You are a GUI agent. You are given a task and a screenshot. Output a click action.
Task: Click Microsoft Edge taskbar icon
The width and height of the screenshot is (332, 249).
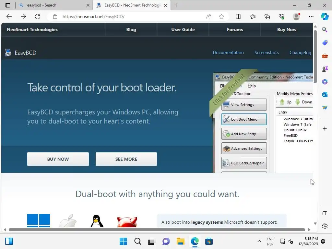(195, 241)
